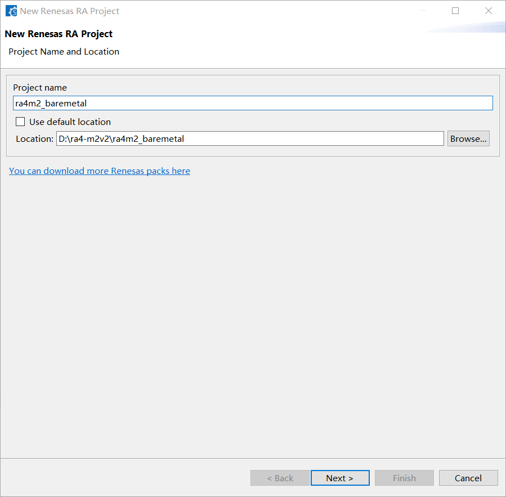Image resolution: width=506 pixels, height=497 pixels.
Task: Maximize the New Renesas RA Project window
Action: click(455, 11)
